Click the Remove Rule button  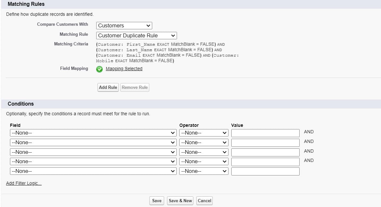click(135, 88)
